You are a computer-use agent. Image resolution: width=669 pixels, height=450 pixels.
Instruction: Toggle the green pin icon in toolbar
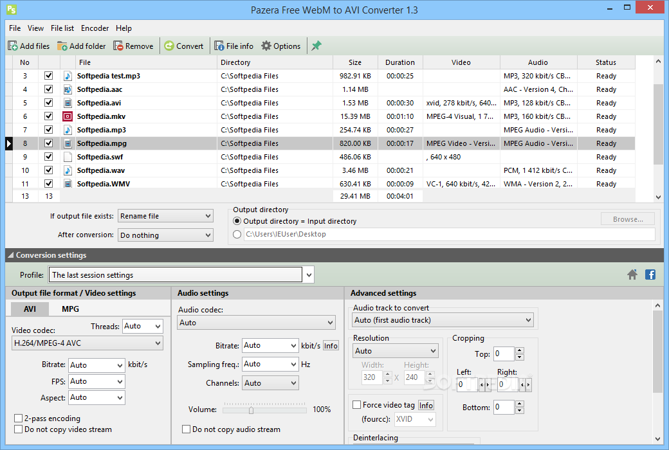316,46
